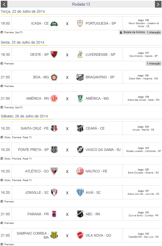
Task: Open the Ceará - CE team name
Action: (95, 128)
